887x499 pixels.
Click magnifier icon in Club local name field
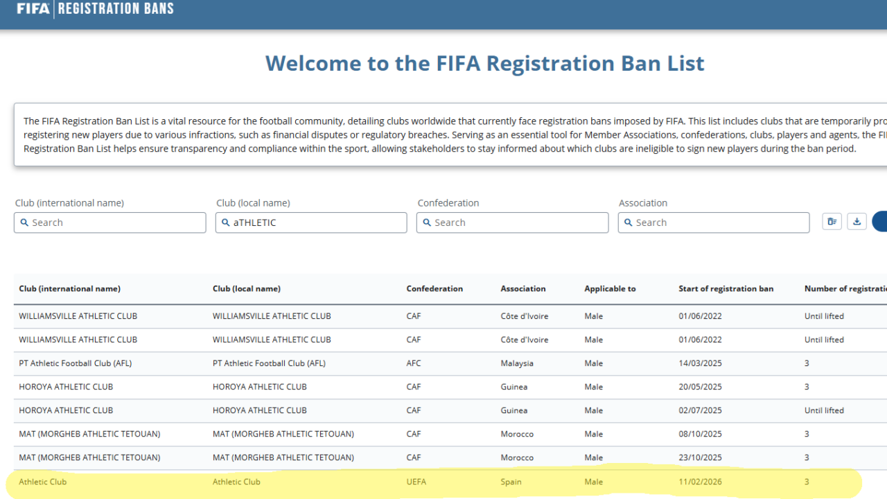pyautogui.click(x=226, y=222)
